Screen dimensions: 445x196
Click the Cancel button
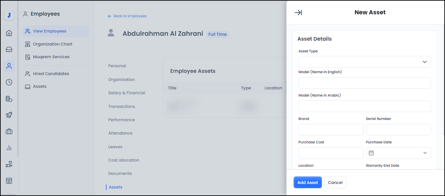(335, 182)
